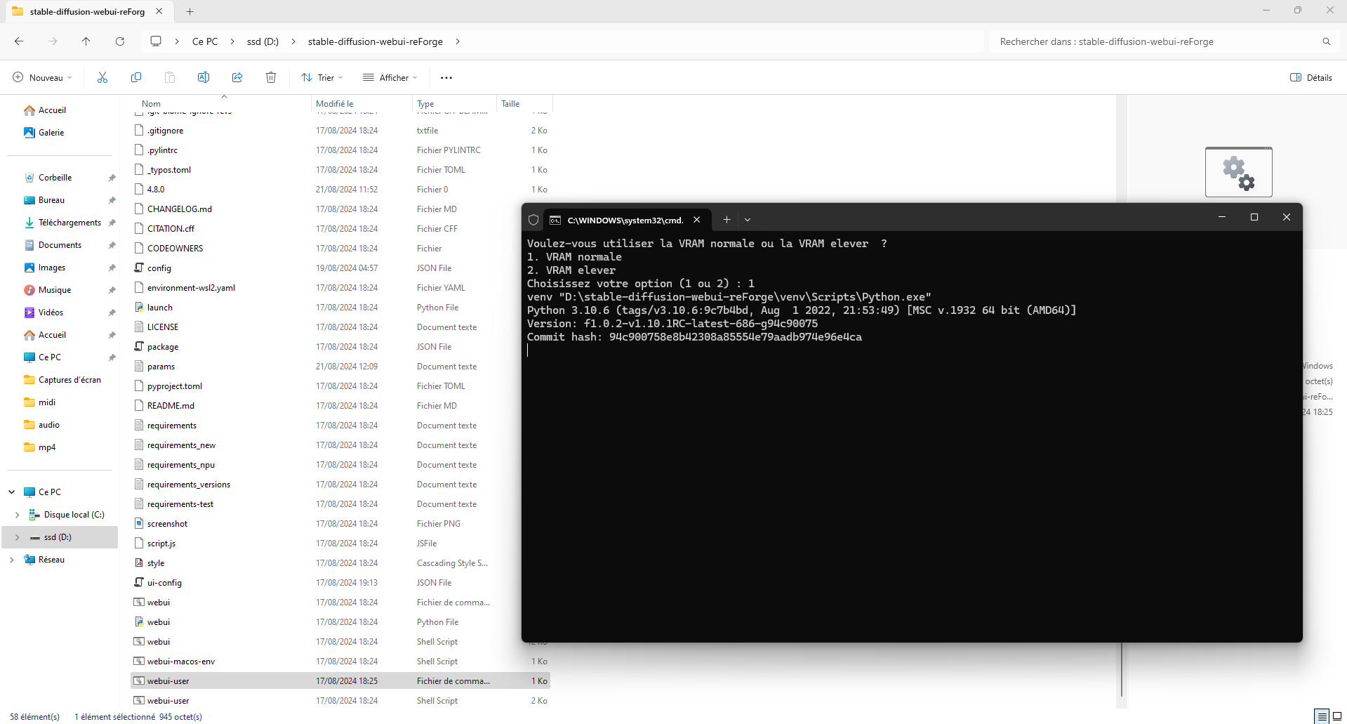Expand the Réseau tree node

coord(12,560)
